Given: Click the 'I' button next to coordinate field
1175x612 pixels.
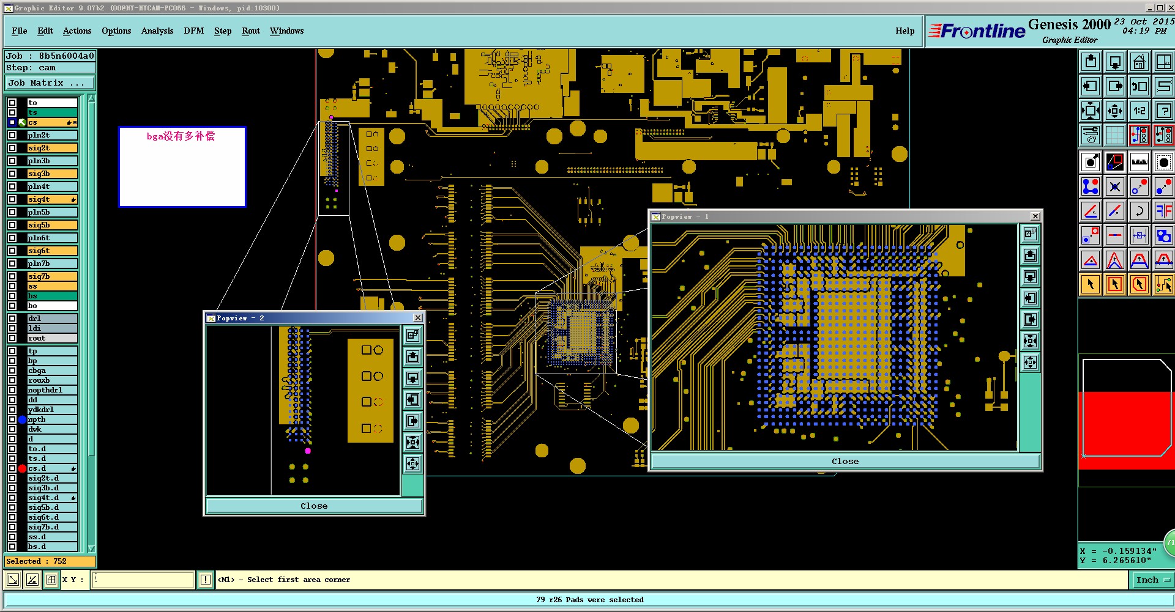Looking at the screenshot, I should [206, 580].
